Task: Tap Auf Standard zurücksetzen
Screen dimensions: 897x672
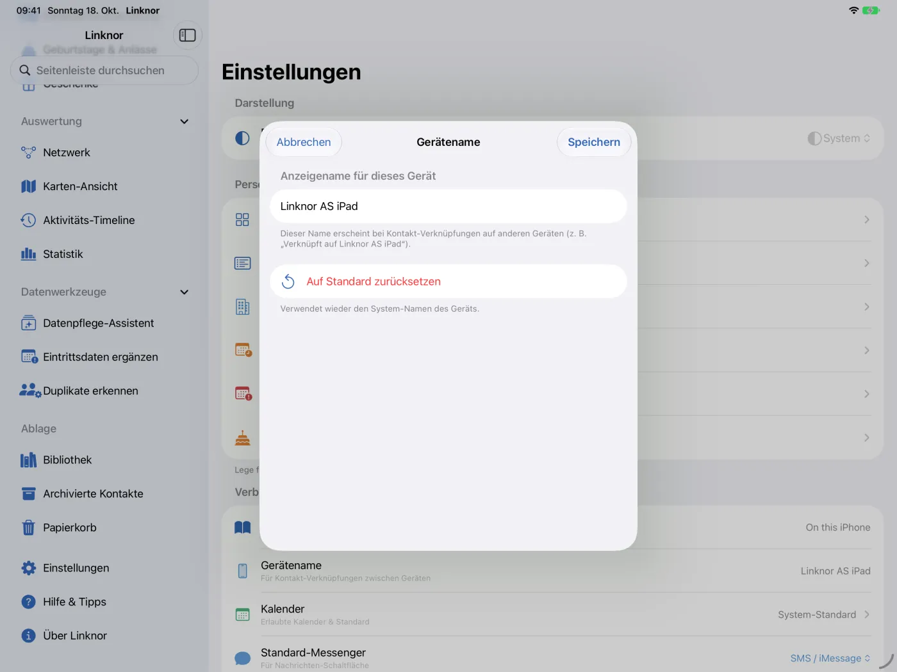Action: click(x=448, y=282)
